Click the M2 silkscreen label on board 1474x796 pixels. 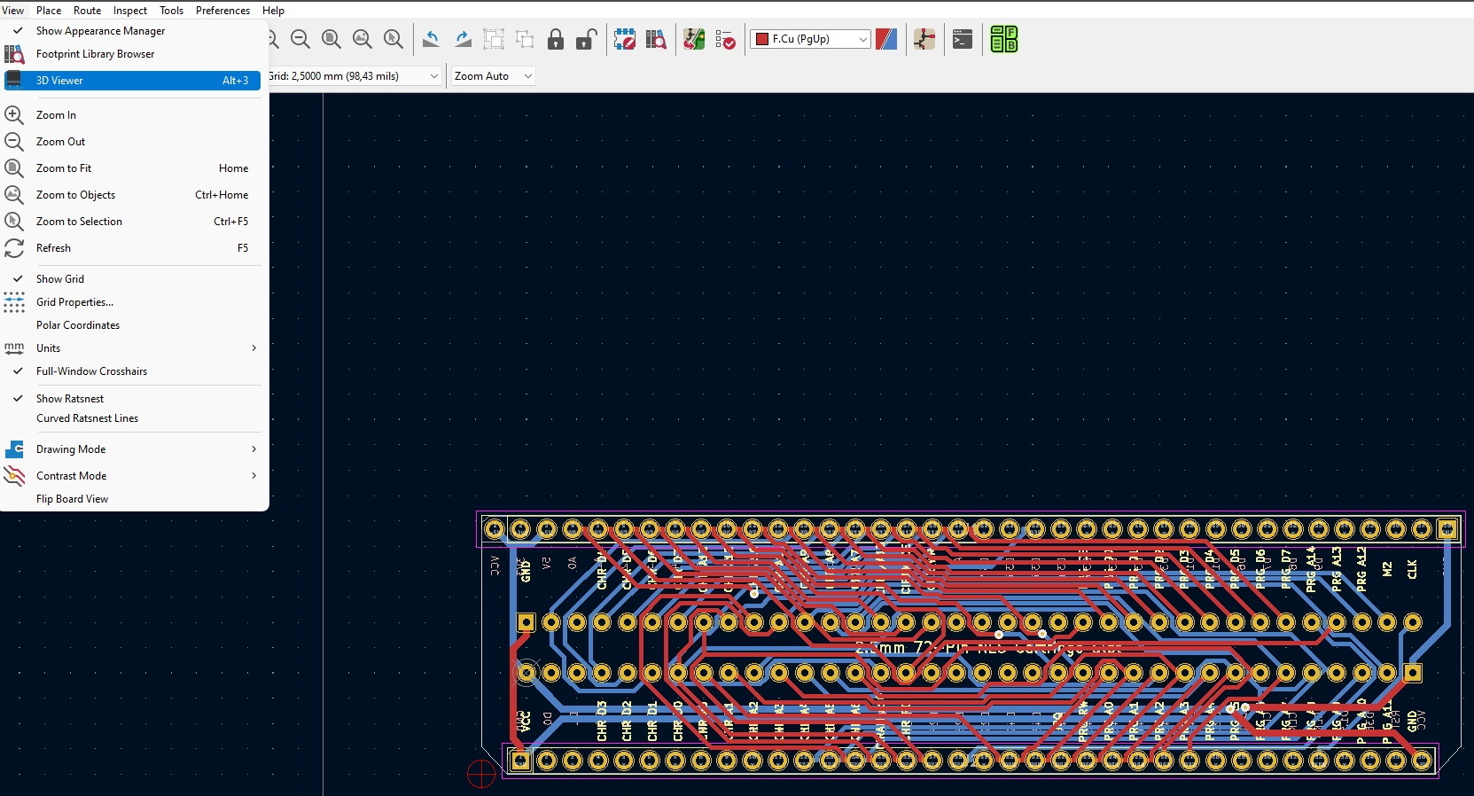click(x=1387, y=569)
